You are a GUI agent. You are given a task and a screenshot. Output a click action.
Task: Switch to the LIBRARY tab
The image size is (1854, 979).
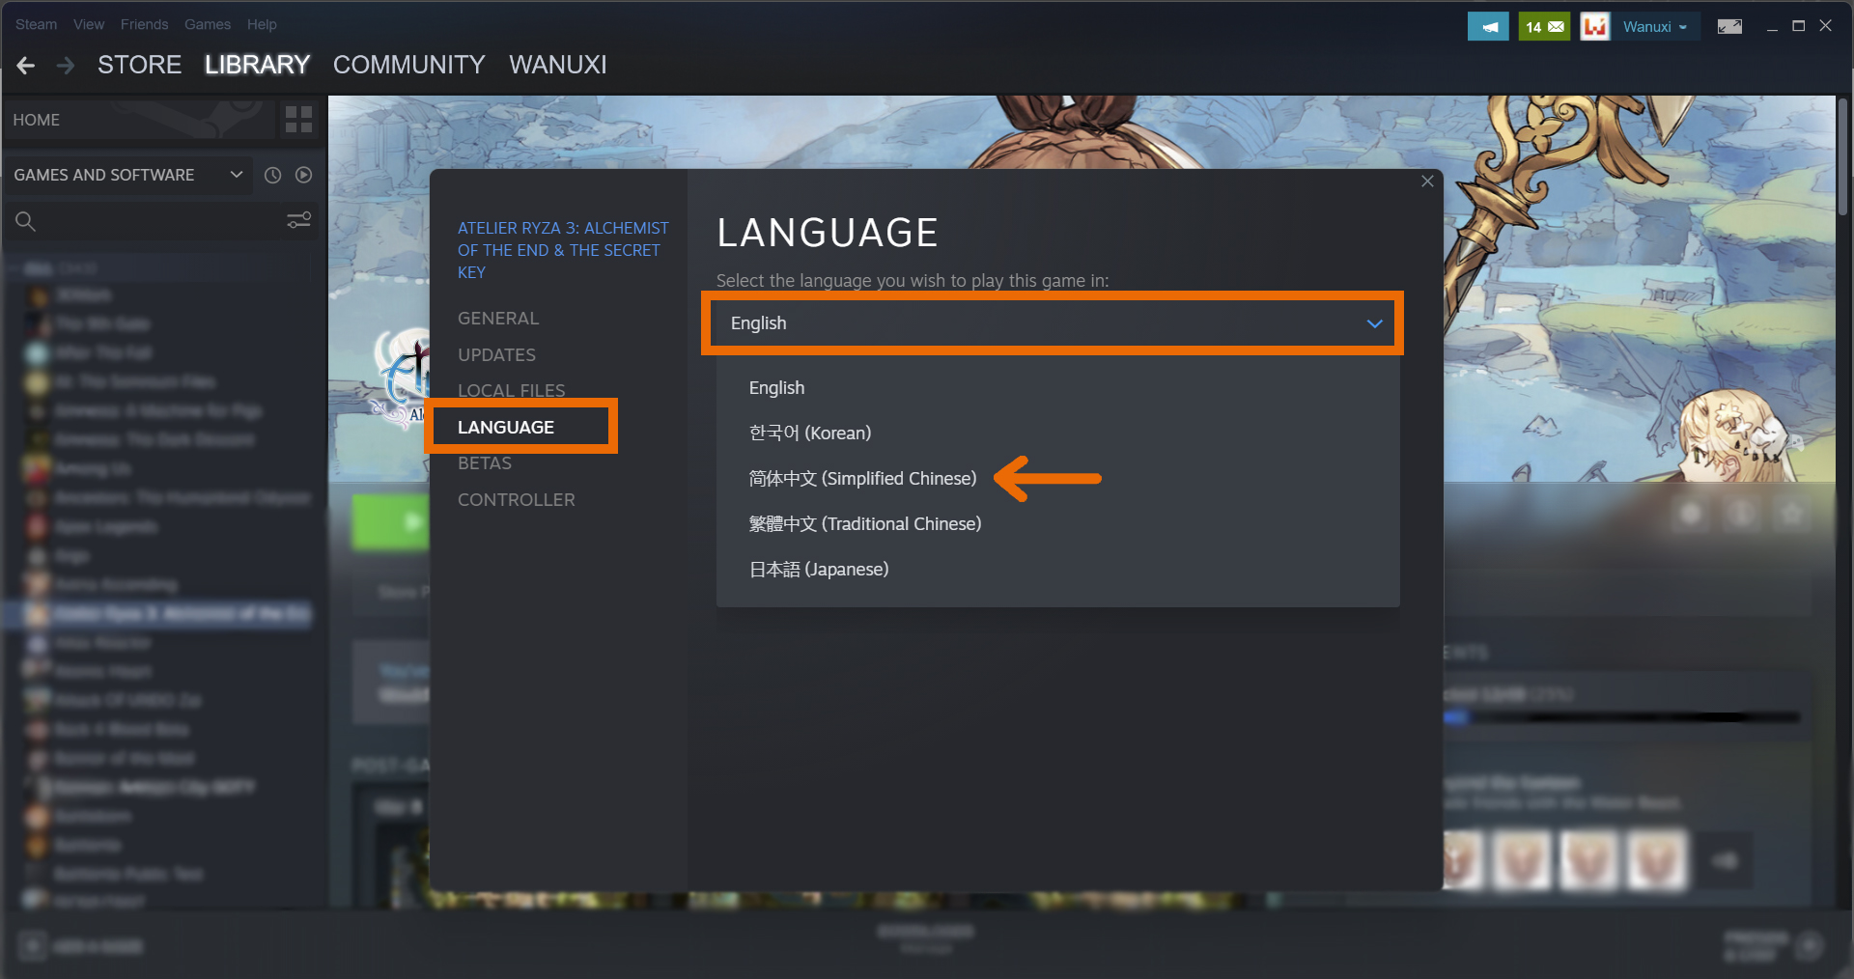click(256, 64)
